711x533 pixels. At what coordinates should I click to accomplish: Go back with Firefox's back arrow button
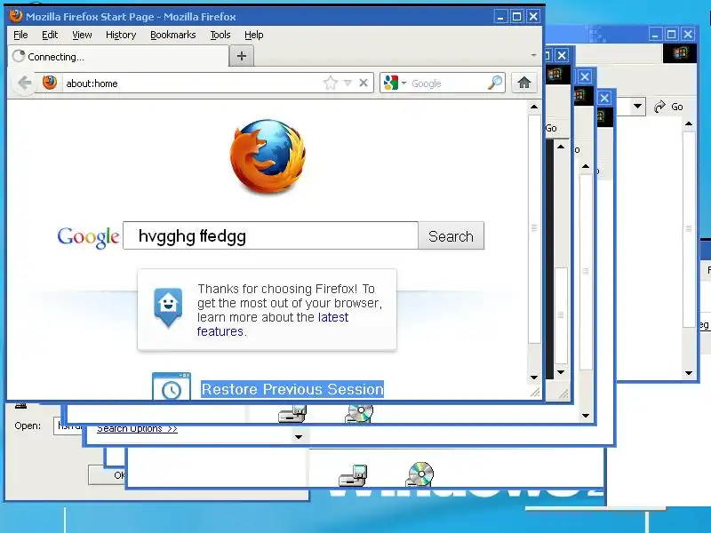25,83
